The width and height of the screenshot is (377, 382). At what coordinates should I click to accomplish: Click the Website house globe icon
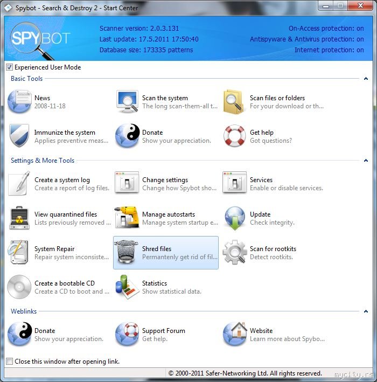point(235,334)
